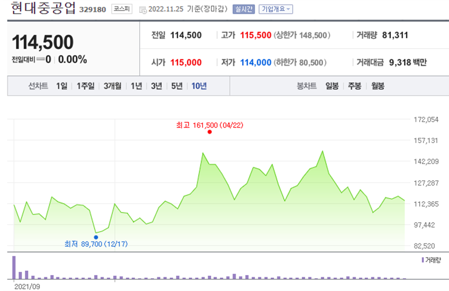Switch to 월봉 candle chart
This screenshot has height=291, width=449.
click(x=378, y=86)
